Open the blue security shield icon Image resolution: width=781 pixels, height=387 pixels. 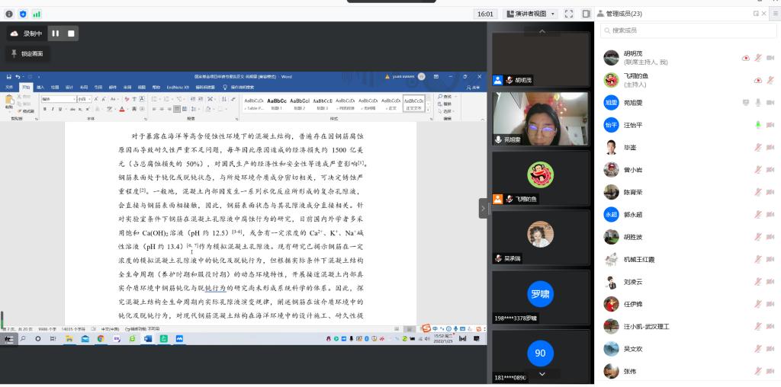pos(23,14)
